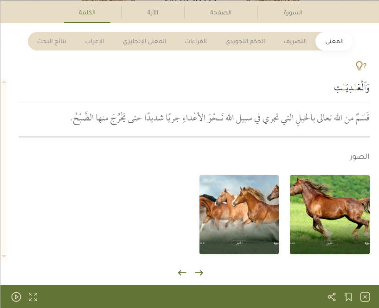Click the share icon
Image resolution: width=379 pixels, height=308 pixels.
[332, 297]
